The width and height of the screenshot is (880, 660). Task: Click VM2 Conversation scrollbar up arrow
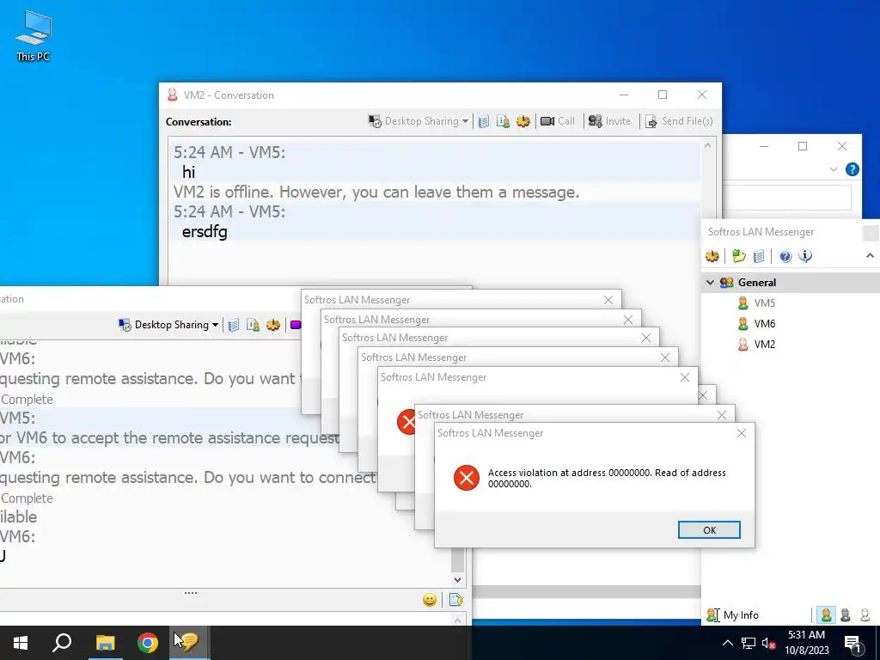[708, 144]
